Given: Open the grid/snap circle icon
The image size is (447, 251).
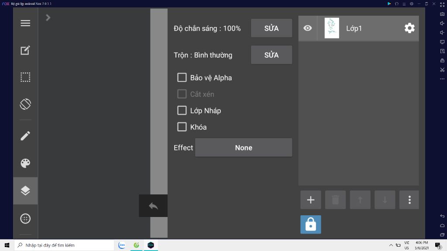Looking at the screenshot, I should tap(25, 219).
